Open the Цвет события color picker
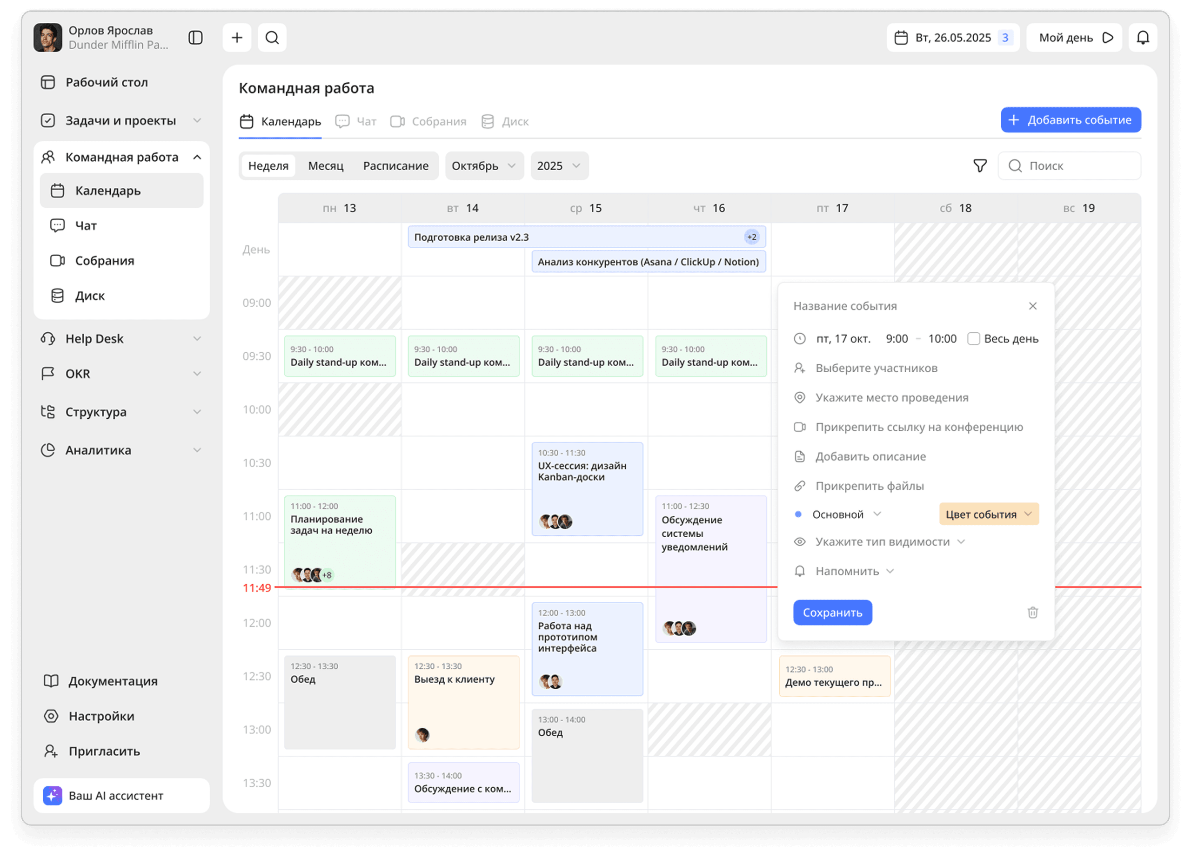The height and width of the screenshot is (857, 1191). [988, 514]
